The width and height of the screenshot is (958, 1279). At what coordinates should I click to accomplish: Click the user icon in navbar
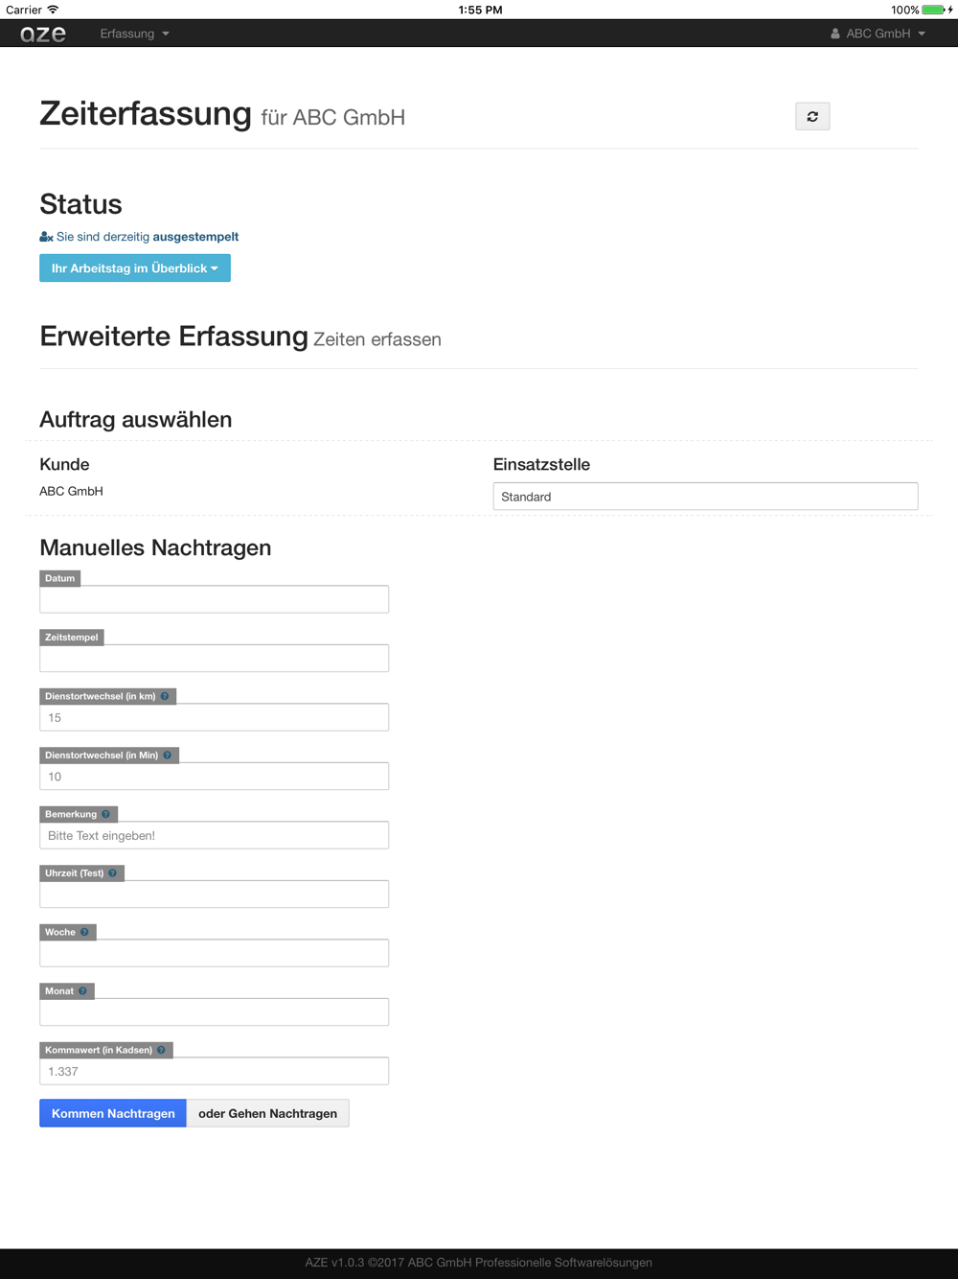click(835, 34)
